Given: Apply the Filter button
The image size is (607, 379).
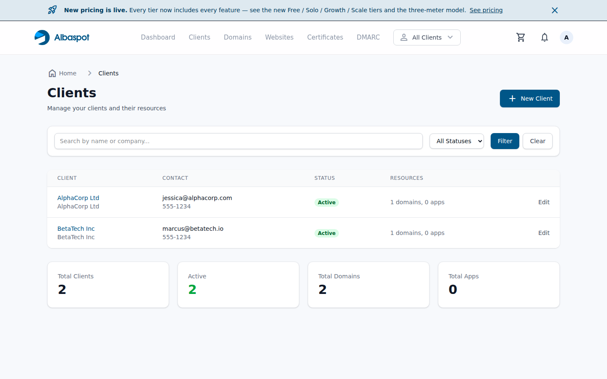Looking at the screenshot, I should [505, 141].
